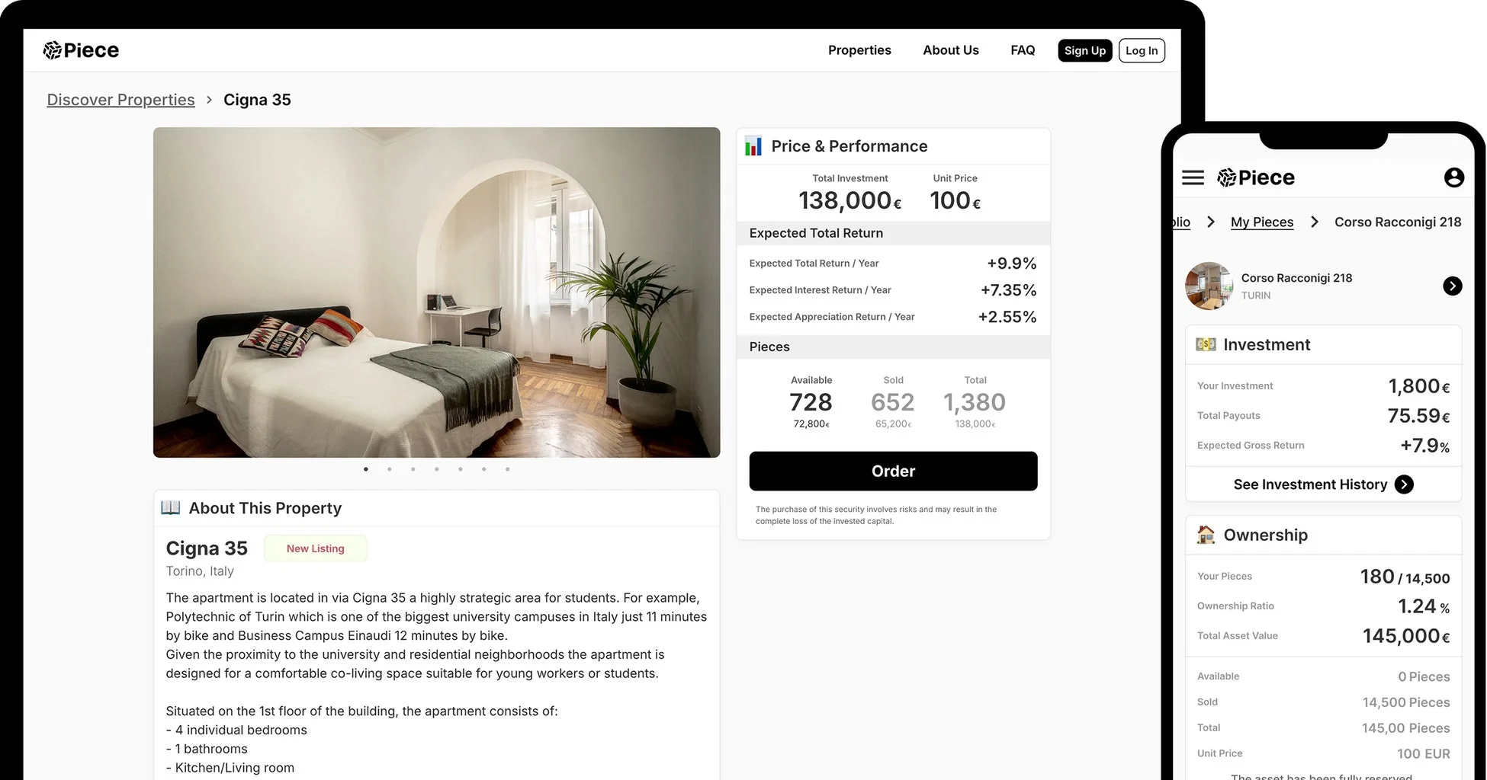Click the Ownership house icon
Screen dimensions: 1487x780
coord(1206,535)
